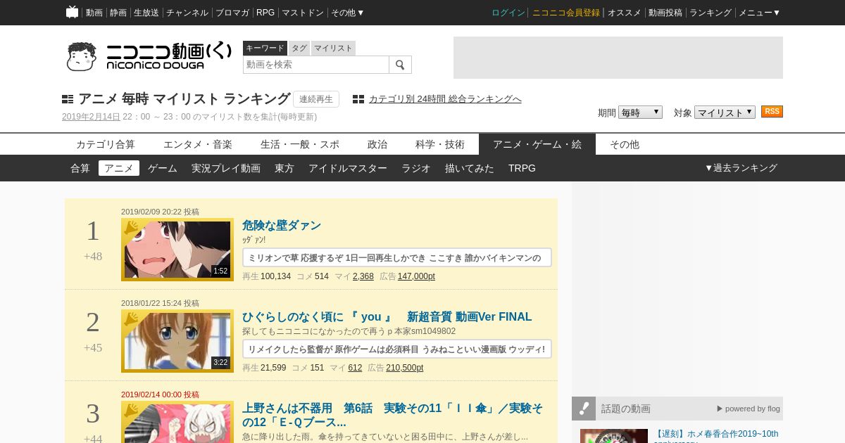This screenshot has width=845, height=443.
Task: Open カテゴリ別 24時間 総合ランキングへ link
Action: (445, 99)
